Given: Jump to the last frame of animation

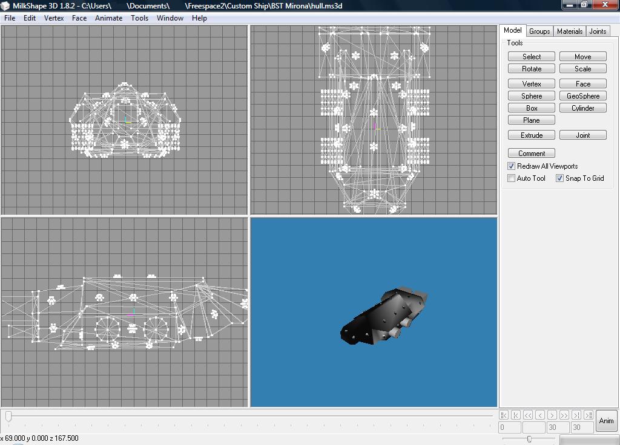Looking at the screenshot, I should (589, 415).
